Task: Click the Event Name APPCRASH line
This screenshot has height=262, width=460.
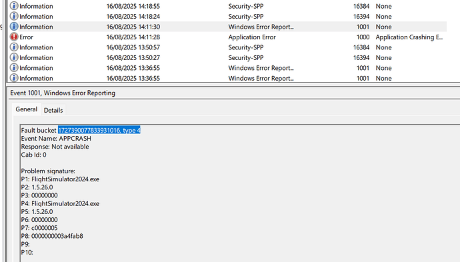Action: click(56, 139)
